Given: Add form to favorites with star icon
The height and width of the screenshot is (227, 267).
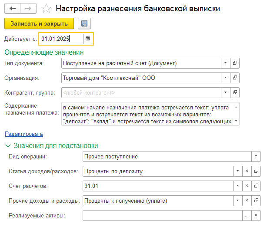Looking at the screenshot, I should point(46,9).
